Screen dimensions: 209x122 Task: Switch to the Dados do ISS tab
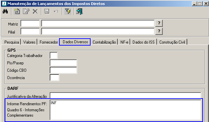click(x=144, y=42)
